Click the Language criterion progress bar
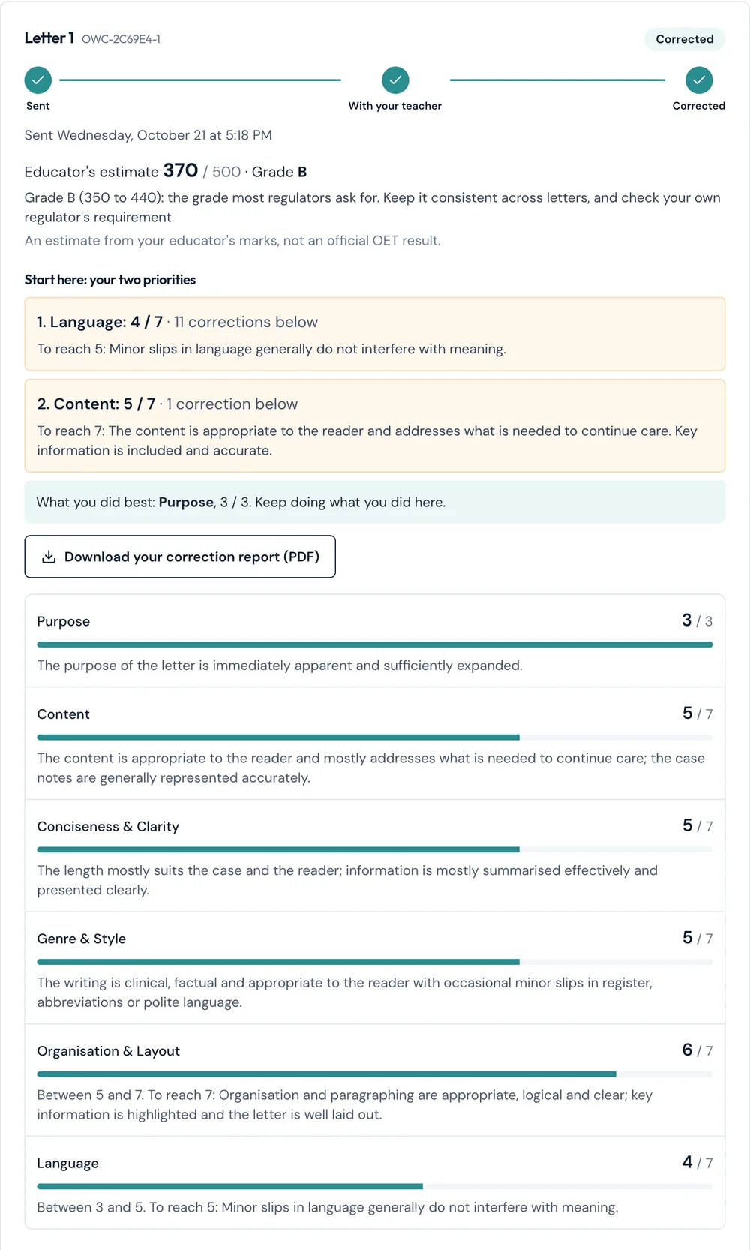Viewport: 750px width, 1250px height. [375, 1186]
